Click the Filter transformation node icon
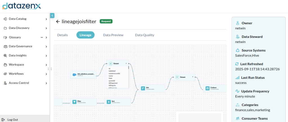 click(x=74, y=102)
